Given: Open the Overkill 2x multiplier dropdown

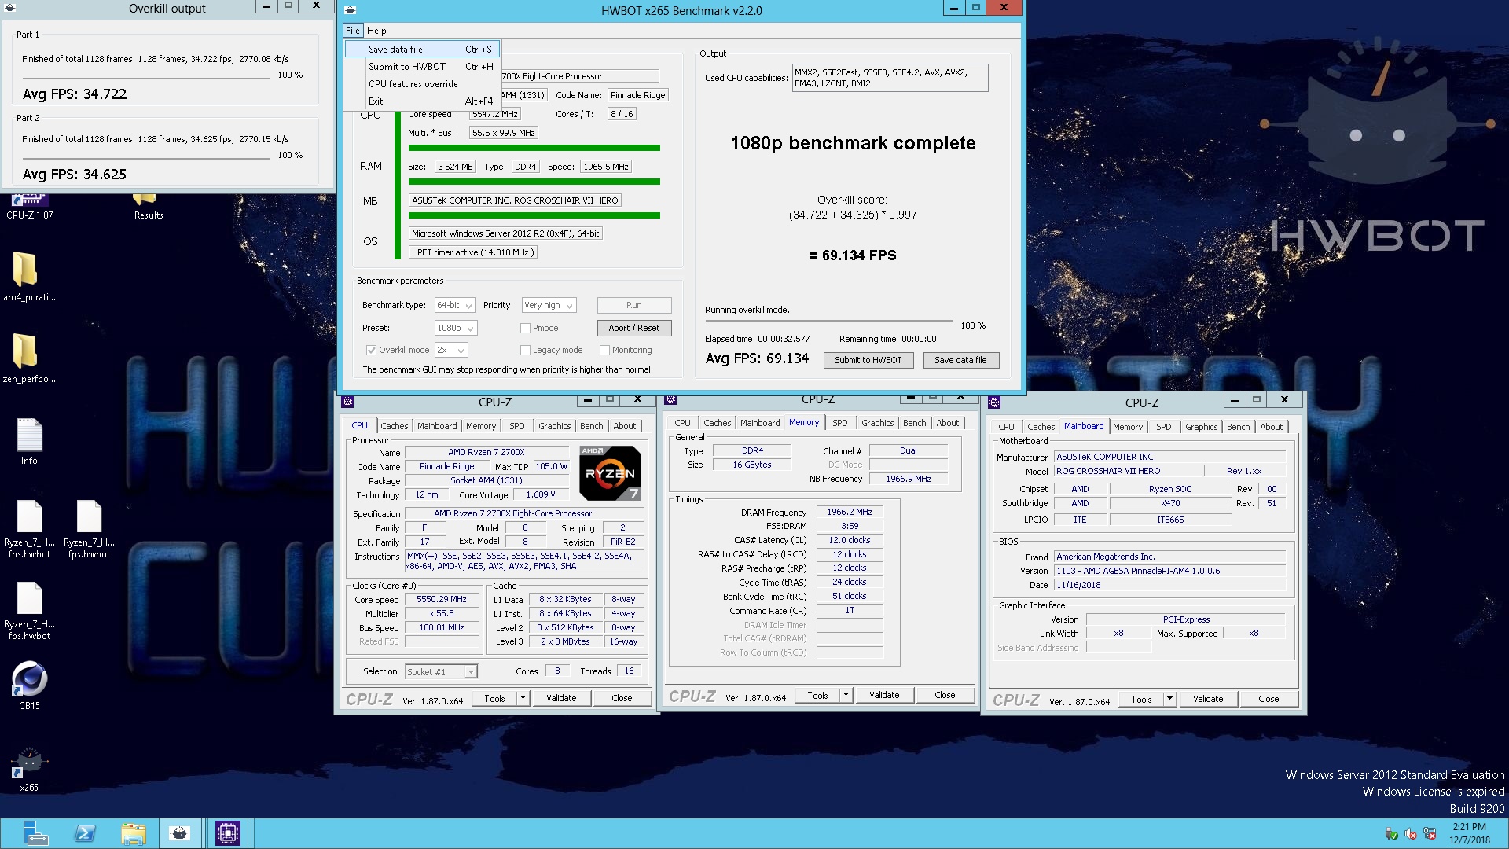Looking at the screenshot, I should (x=451, y=350).
